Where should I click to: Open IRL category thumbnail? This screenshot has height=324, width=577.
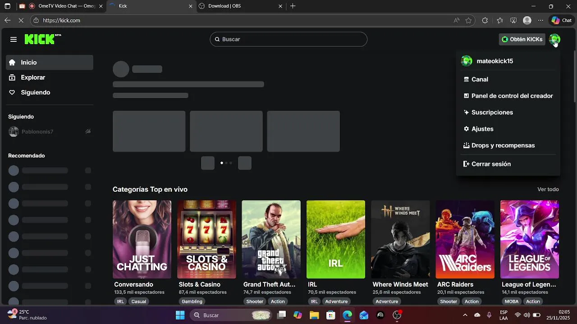(336, 239)
